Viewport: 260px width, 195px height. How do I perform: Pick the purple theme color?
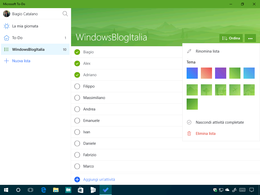point(221,73)
